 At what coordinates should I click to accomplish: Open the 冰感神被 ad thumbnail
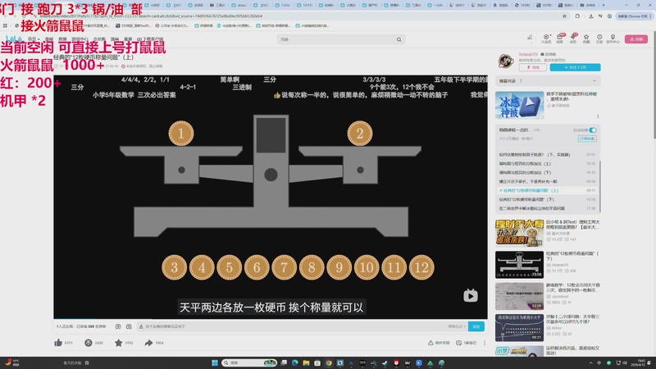click(519, 105)
